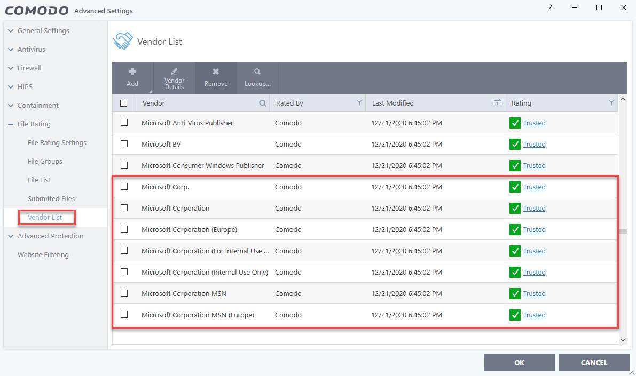Click the scrollbar up arrow
This screenshot has height=376, width=636.
coord(623,99)
